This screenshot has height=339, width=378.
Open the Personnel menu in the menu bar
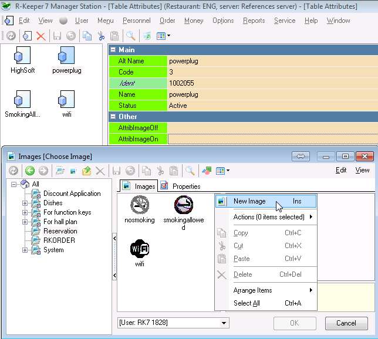[x=136, y=21]
